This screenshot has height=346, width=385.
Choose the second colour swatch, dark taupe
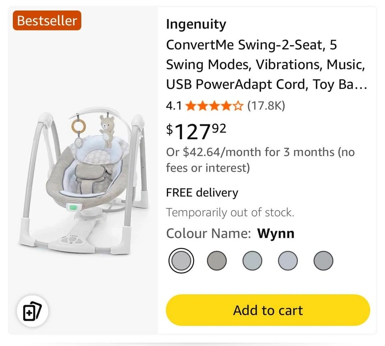217,262
